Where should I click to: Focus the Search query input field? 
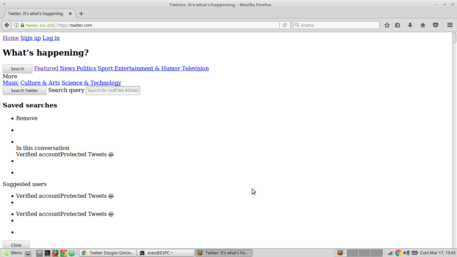pyautogui.click(x=113, y=90)
